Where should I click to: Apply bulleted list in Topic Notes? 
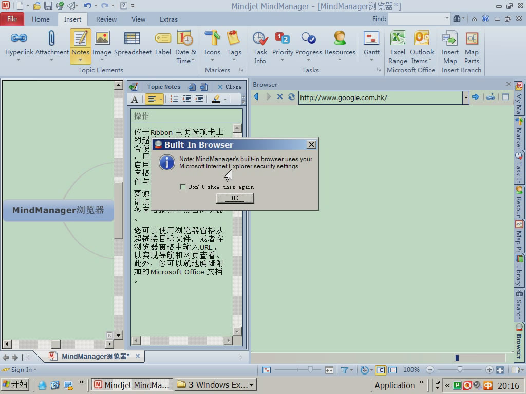click(x=174, y=99)
